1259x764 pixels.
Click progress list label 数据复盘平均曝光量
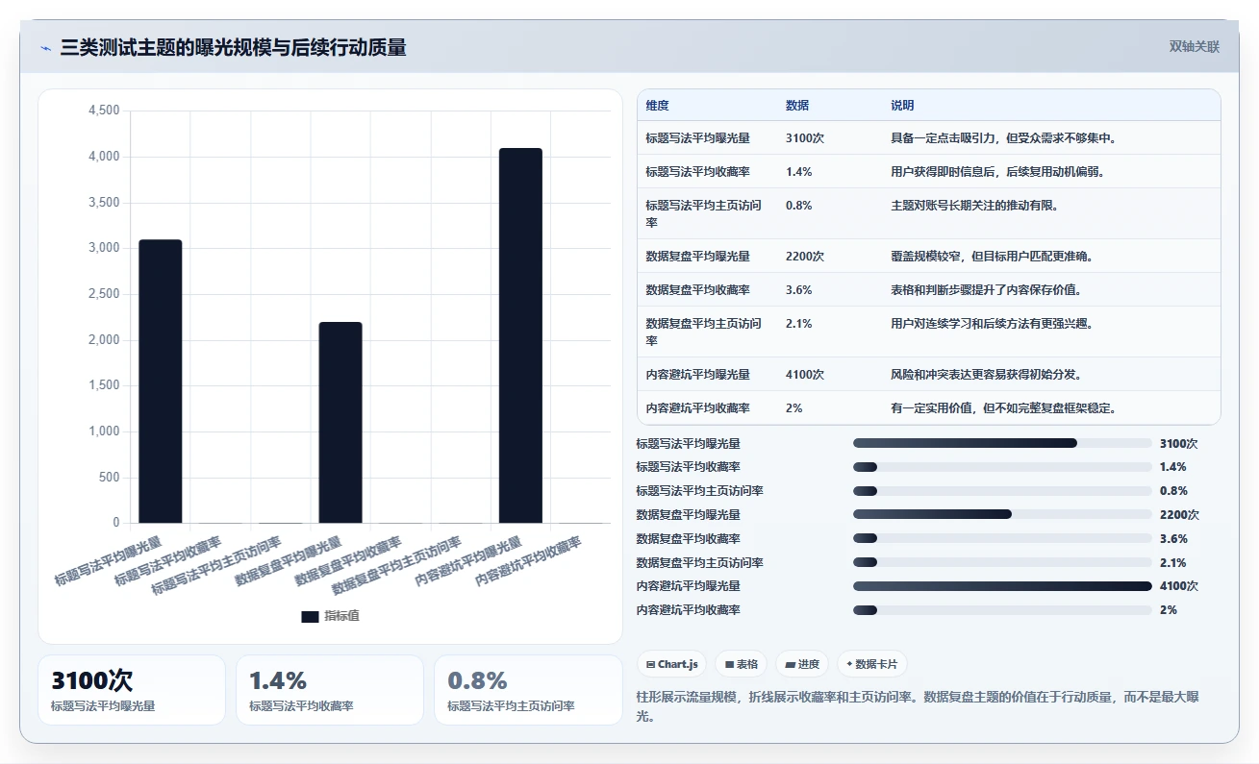click(689, 515)
